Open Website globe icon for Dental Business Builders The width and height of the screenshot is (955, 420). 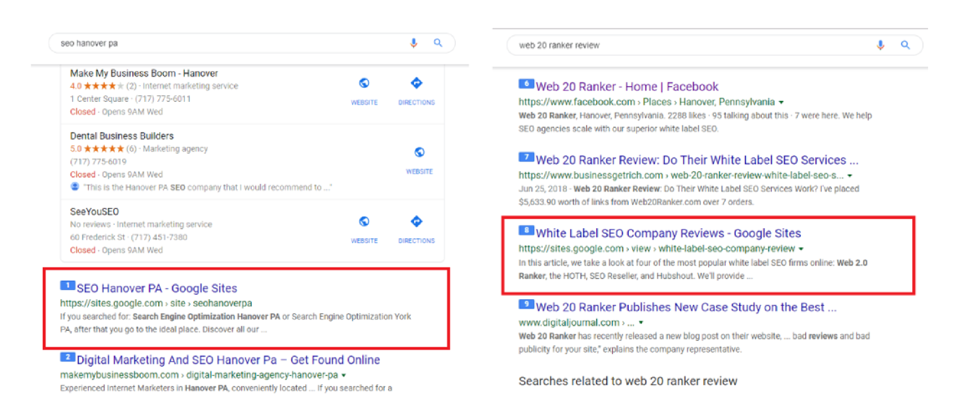[x=419, y=152]
